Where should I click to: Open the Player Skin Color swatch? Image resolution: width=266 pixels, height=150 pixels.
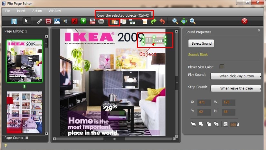pyautogui.click(x=222, y=67)
